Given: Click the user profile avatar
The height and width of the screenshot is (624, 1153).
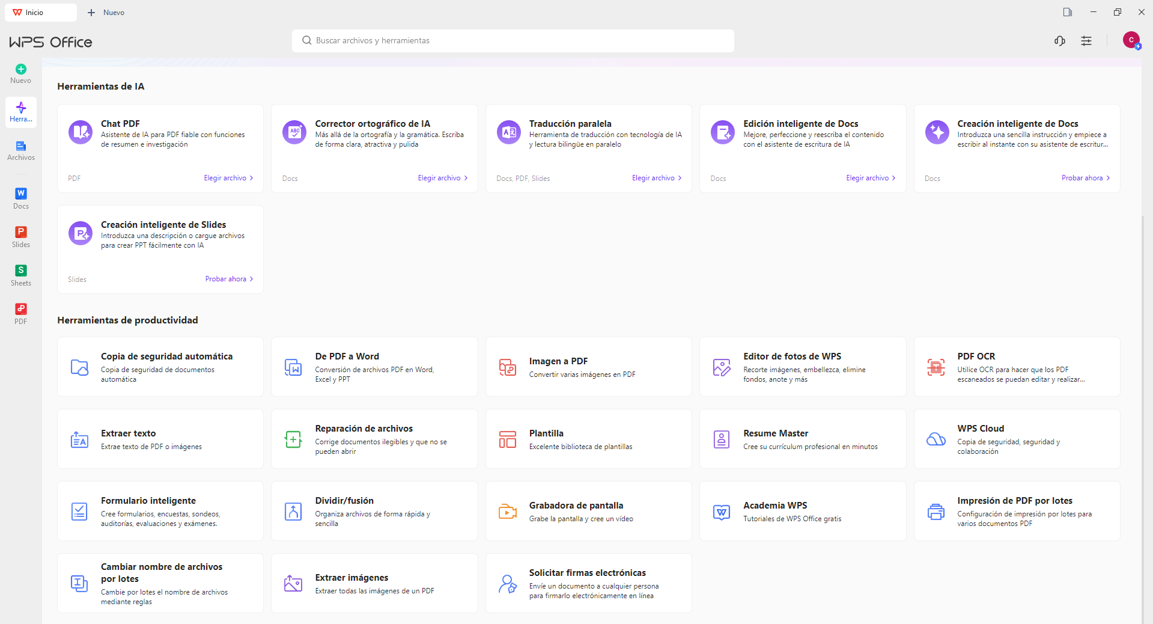Looking at the screenshot, I should pos(1131,40).
